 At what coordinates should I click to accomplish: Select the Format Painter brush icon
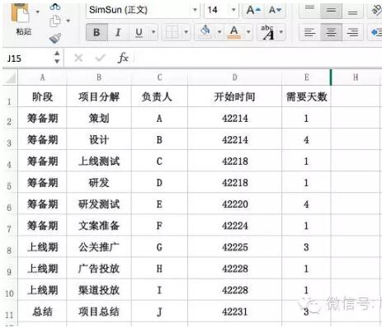pyautogui.click(x=55, y=38)
